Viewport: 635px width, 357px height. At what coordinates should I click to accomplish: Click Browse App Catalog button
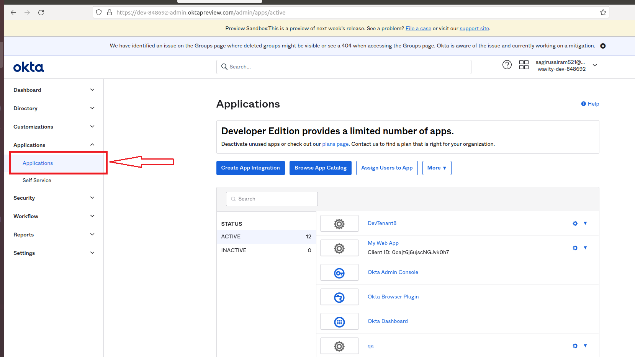321,168
